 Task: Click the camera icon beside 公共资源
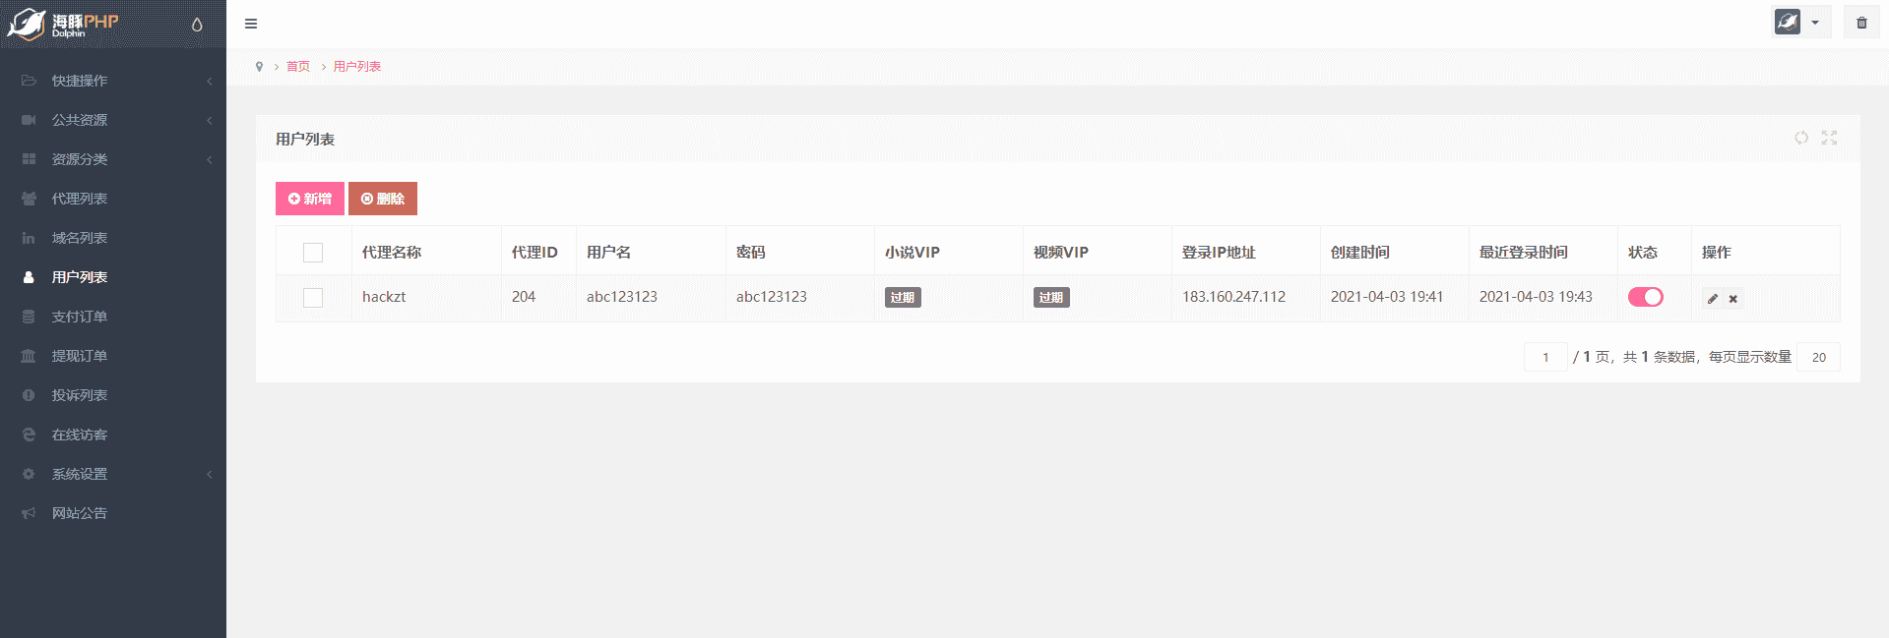[29, 120]
